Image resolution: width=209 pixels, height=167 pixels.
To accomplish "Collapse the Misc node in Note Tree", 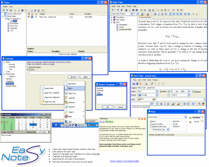I will (x=112, y=22).
